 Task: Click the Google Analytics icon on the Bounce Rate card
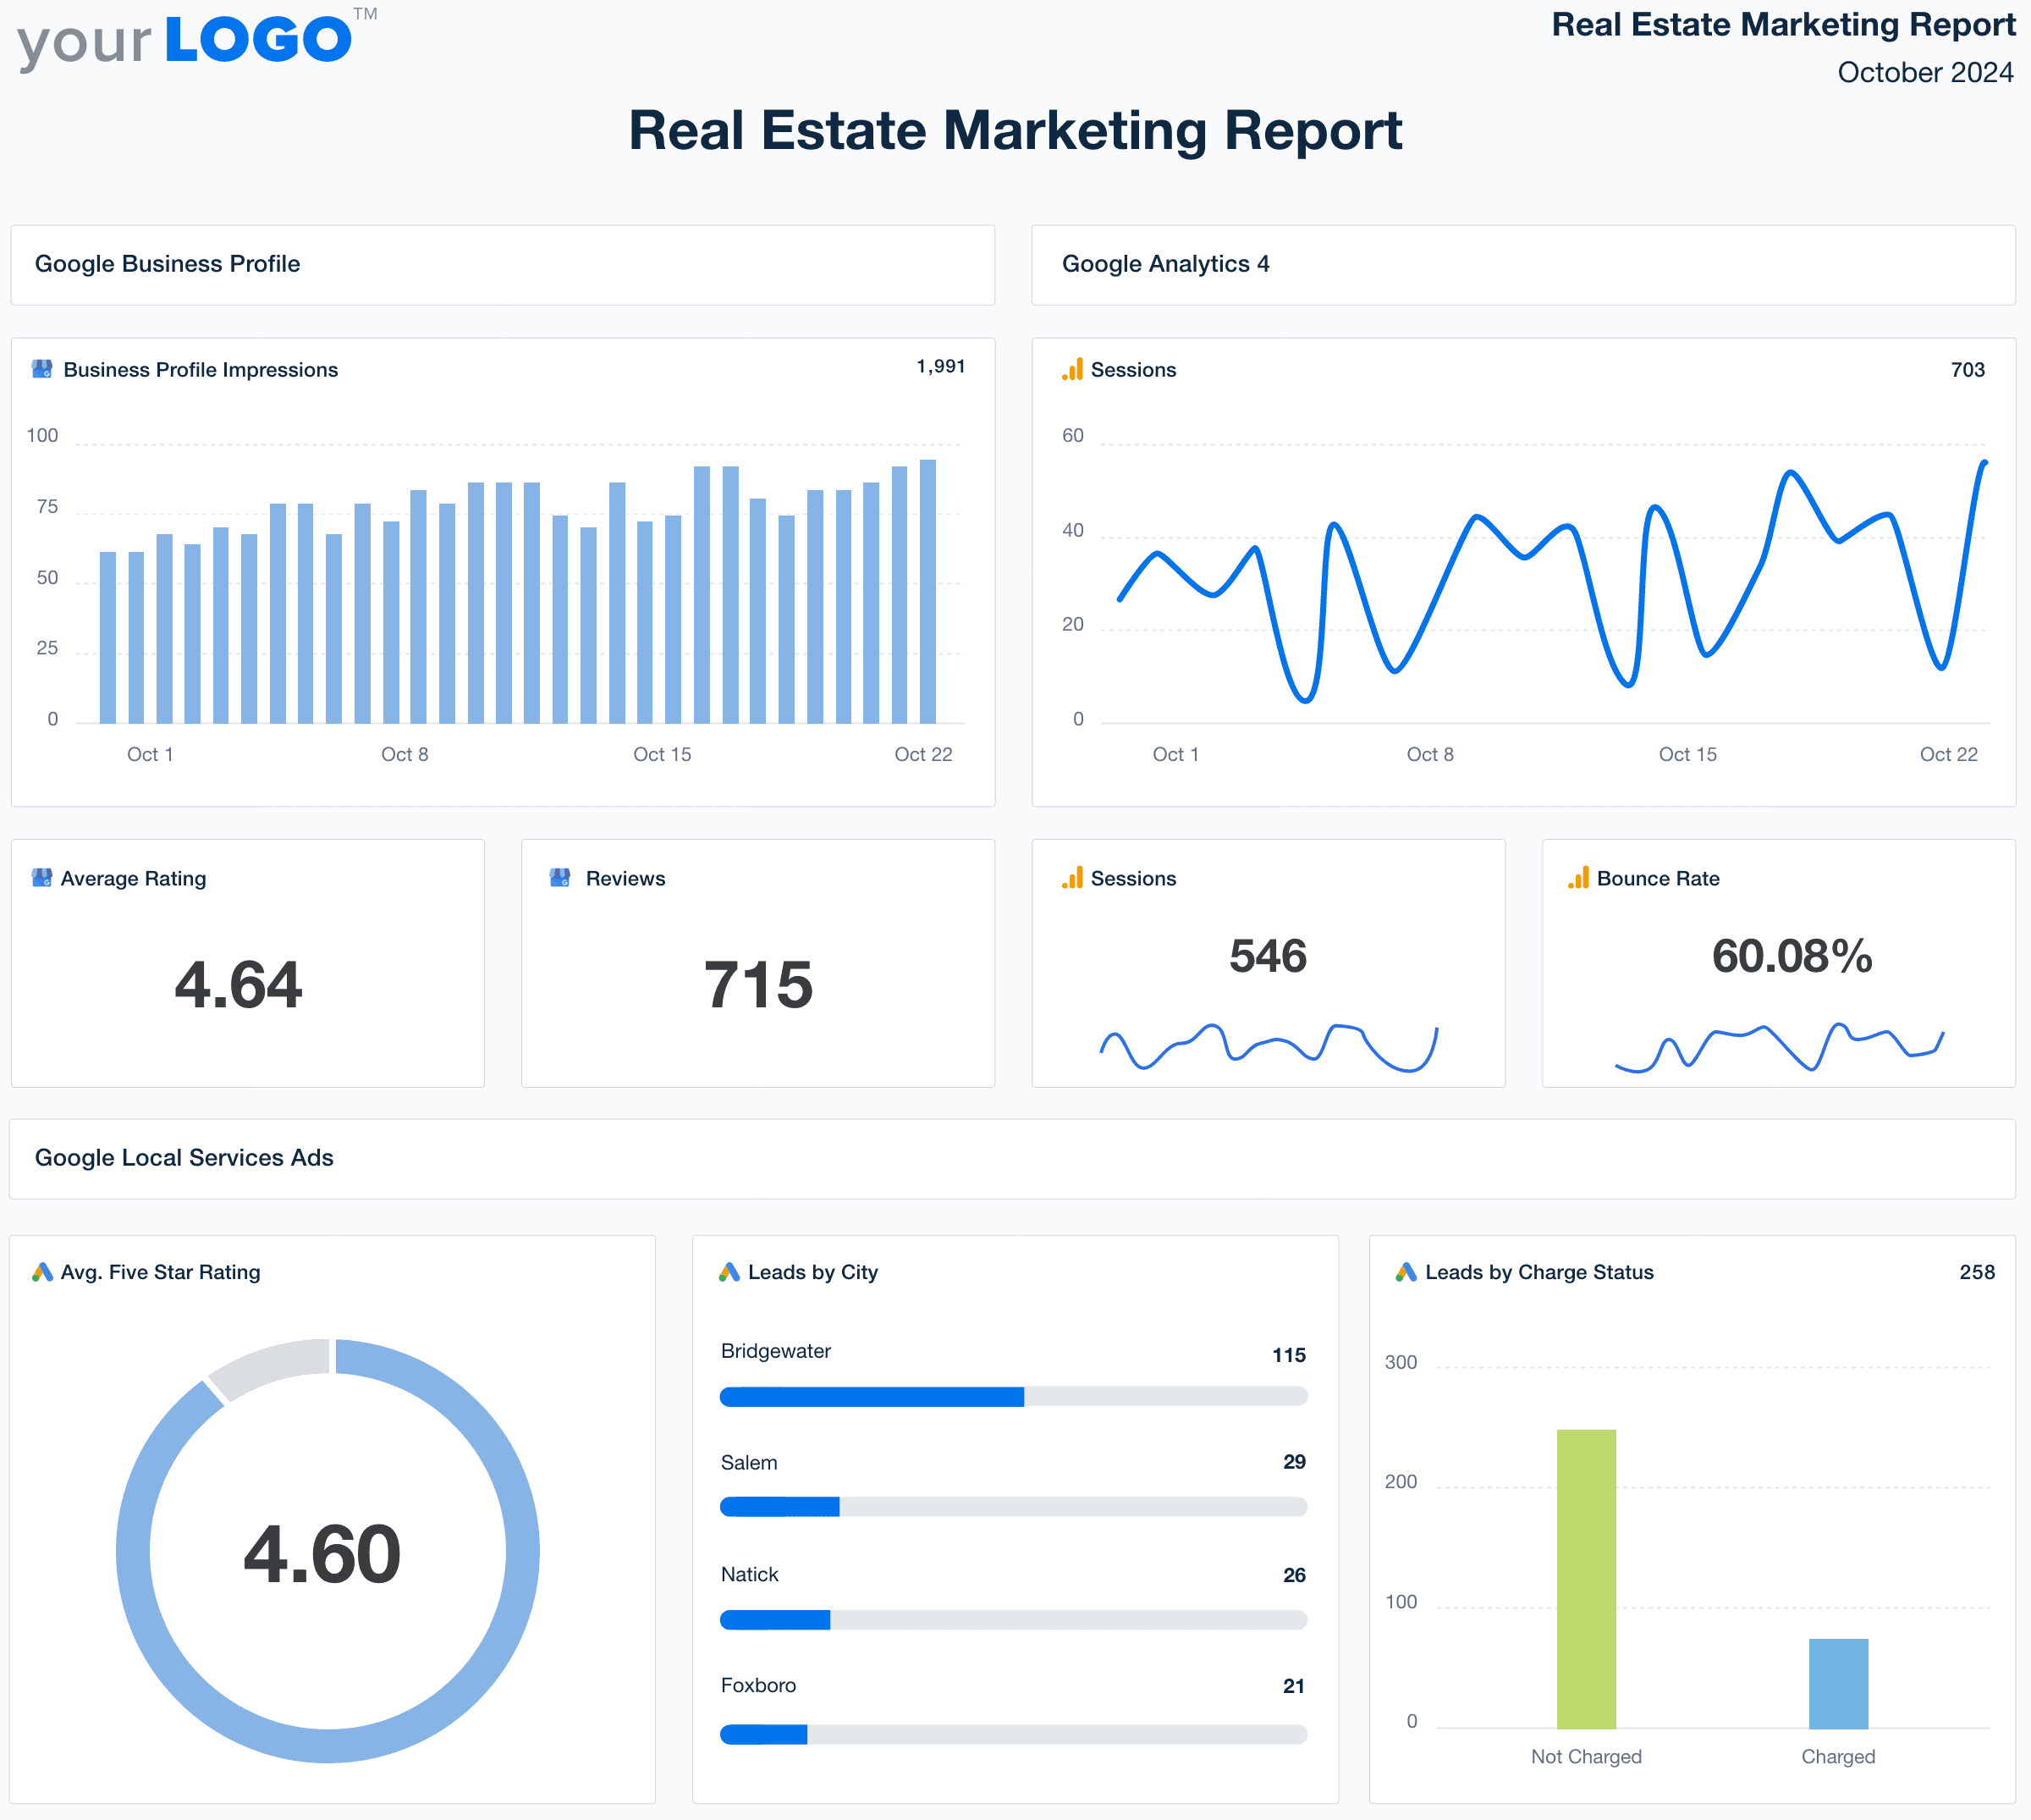(1574, 878)
